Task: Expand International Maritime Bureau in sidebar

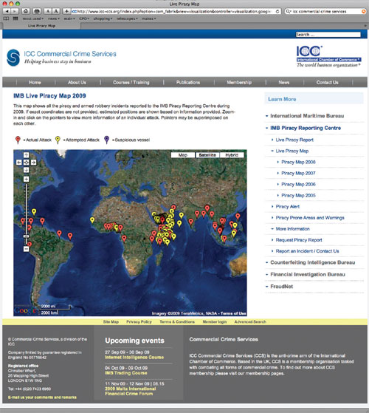Action: pos(307,116)
